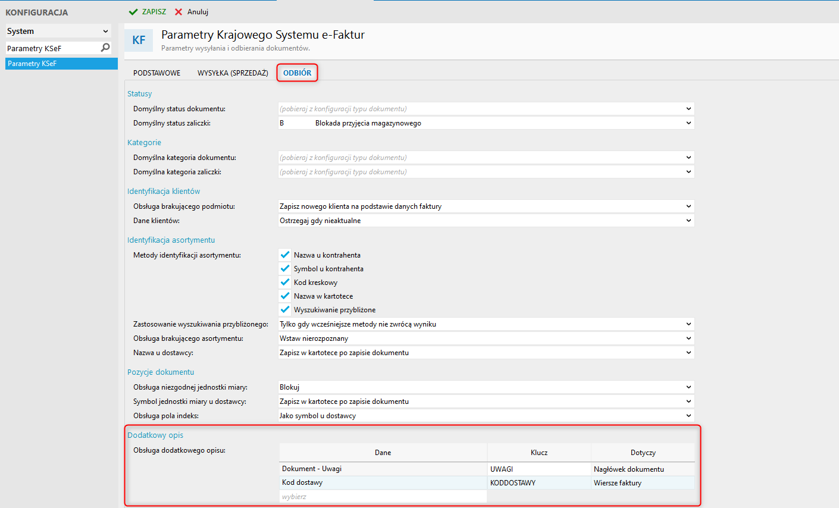Disable the Wyszukiwanie przybliżone checkbox
This screenshot has height=508, width=839.
tap(285, 309)
